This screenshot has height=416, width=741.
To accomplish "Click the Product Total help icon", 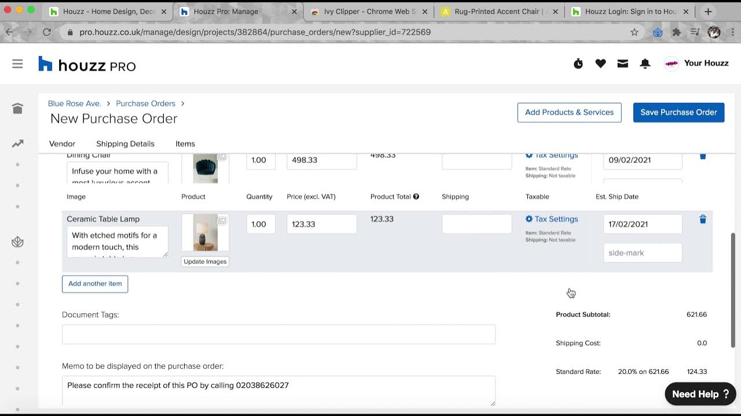I will pos(416,196).
